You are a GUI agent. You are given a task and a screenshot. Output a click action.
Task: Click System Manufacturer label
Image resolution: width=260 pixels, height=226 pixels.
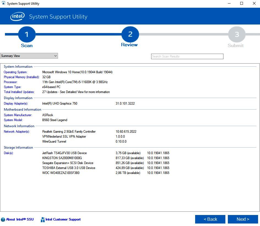pos(18,115)
